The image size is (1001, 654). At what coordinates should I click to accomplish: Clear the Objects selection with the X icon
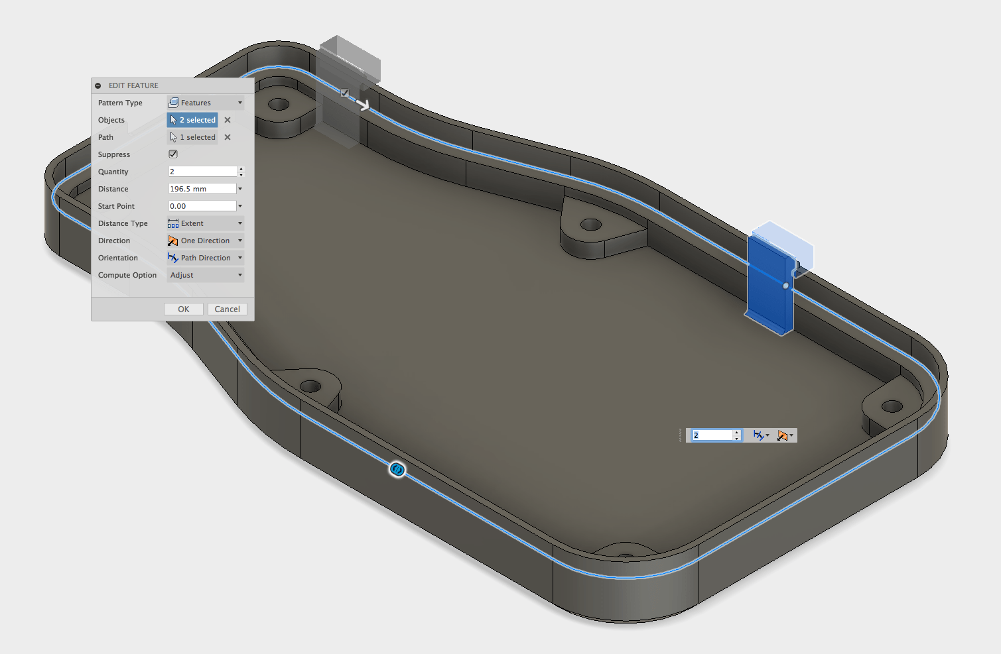pos(227,120)
